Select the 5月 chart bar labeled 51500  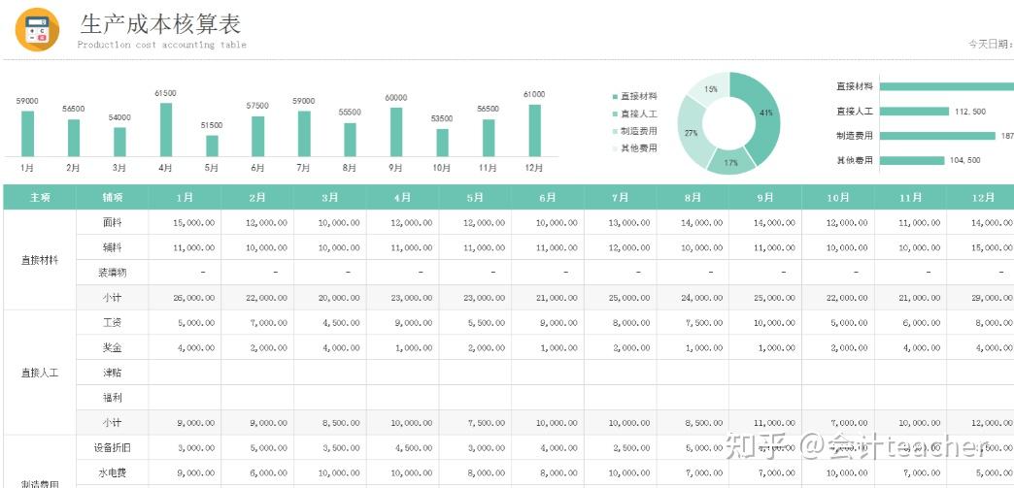point(212,146)
